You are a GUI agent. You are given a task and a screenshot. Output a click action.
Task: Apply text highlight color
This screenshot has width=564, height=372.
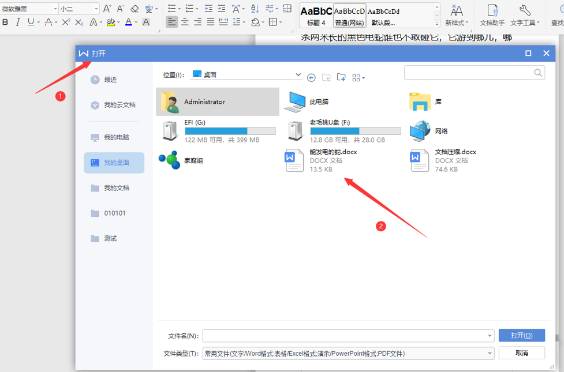111,22
